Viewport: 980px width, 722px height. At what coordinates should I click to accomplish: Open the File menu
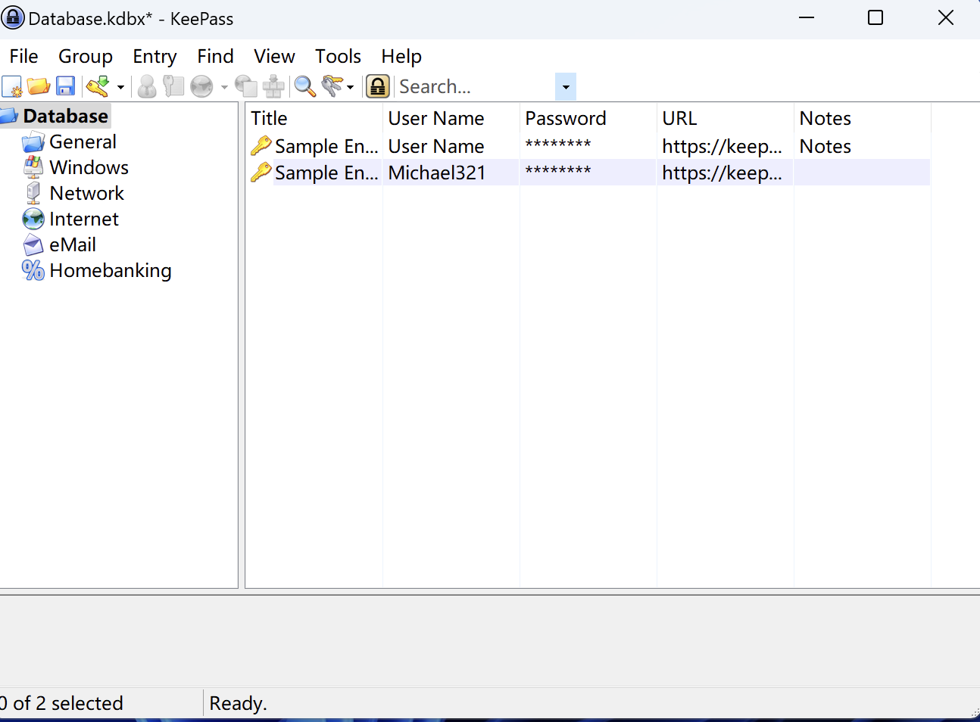[23, 56]
